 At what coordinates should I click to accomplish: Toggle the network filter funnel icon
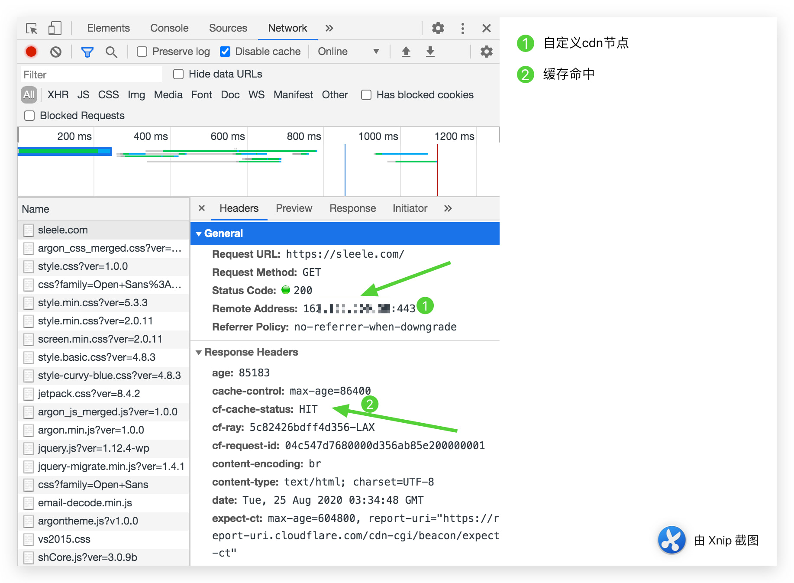tap(87, 52)
